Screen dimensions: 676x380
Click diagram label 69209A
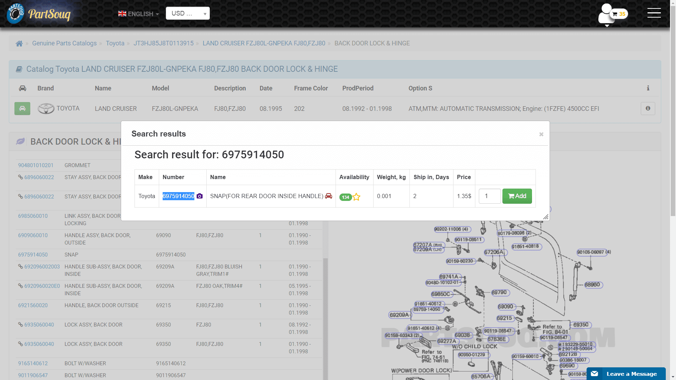(400, 315)
